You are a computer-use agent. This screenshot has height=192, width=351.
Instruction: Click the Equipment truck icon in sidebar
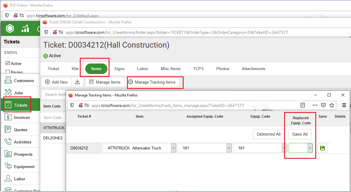8,166
